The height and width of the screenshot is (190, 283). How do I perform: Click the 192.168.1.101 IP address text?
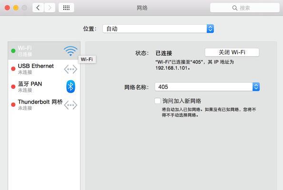(172, 68)
